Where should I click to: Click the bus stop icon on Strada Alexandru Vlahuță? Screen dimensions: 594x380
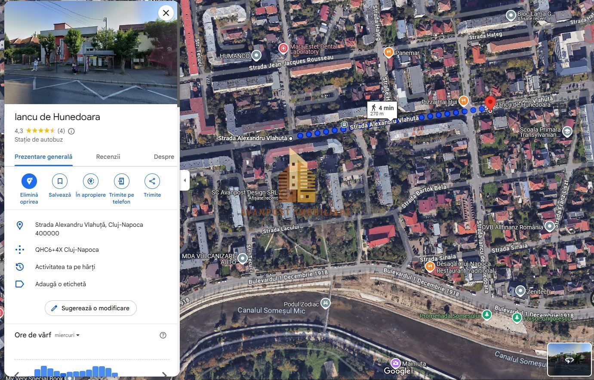344,125
